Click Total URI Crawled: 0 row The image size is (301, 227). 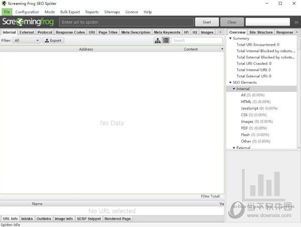pos(254,63)
